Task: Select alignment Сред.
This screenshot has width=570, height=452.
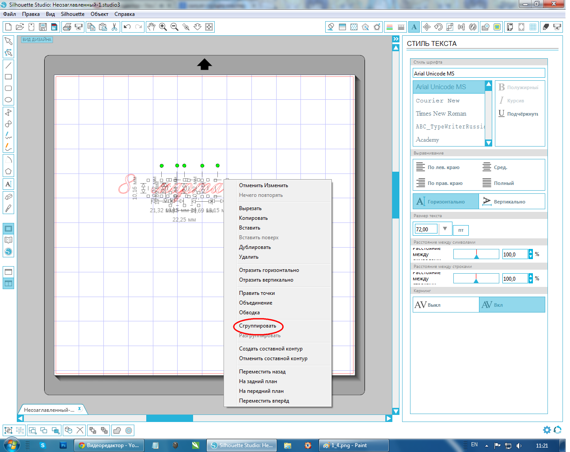Action: pyautogui.click(x=495, y=167)
